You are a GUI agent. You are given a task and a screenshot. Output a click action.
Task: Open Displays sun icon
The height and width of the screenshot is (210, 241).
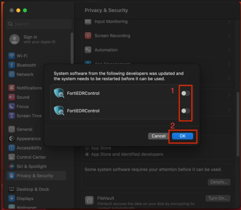point(12,199)
